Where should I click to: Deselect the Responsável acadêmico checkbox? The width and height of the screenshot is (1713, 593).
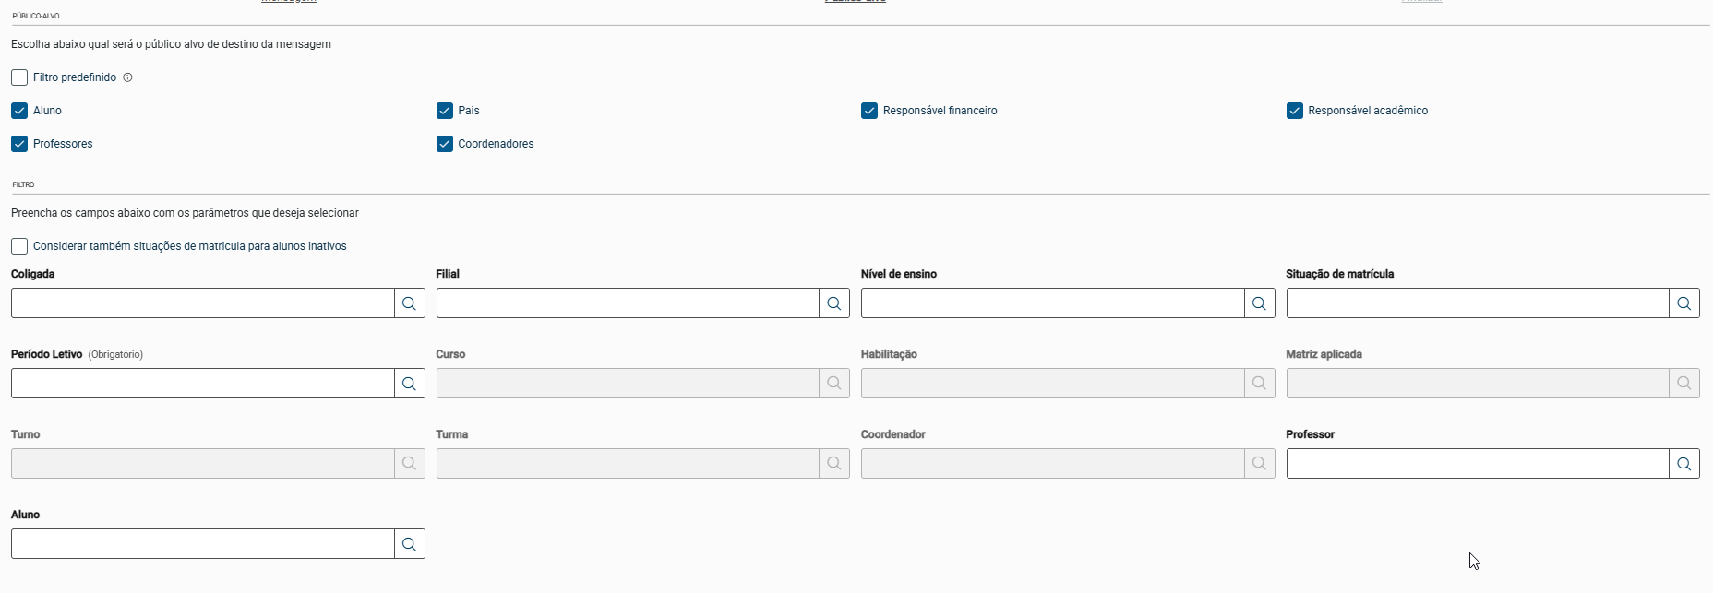coord(1295,111)
